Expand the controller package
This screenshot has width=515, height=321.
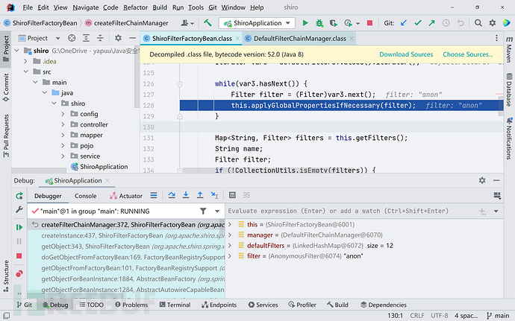click(63, 124)
